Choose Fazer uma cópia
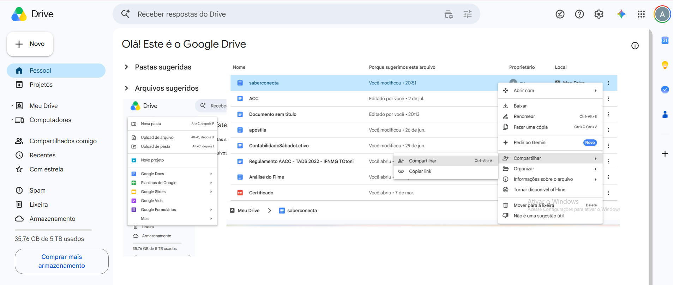Image resolution: width=673 pixels, height=285 pixels. coord(550,127)
